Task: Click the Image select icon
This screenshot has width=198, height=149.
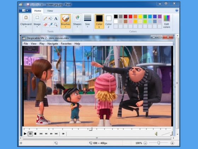Action: click(x=37, y=18)
